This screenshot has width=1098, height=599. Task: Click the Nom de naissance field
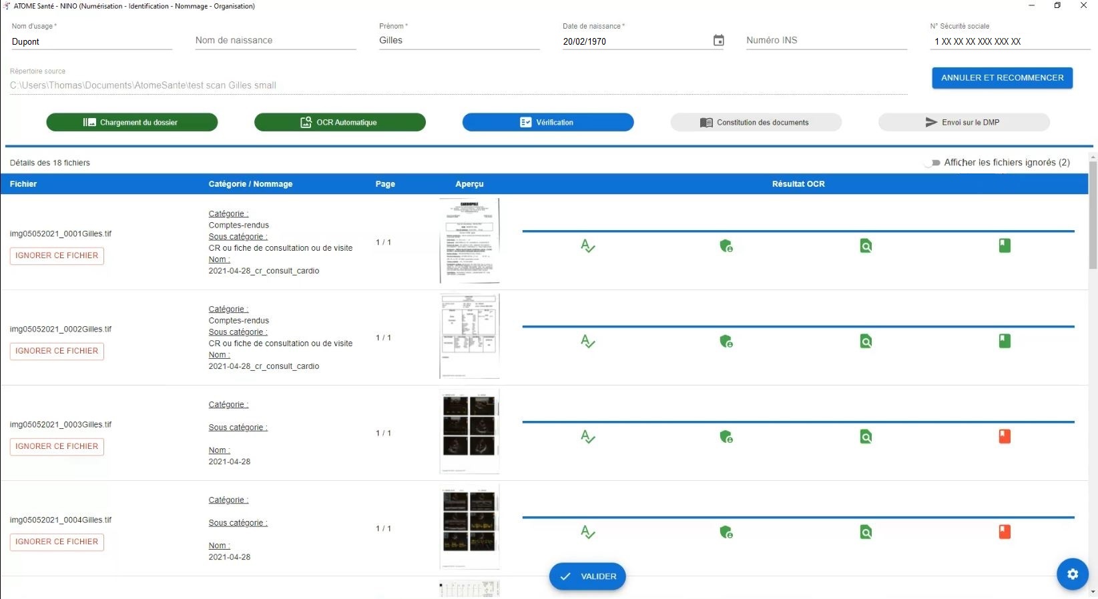[275, 41]
